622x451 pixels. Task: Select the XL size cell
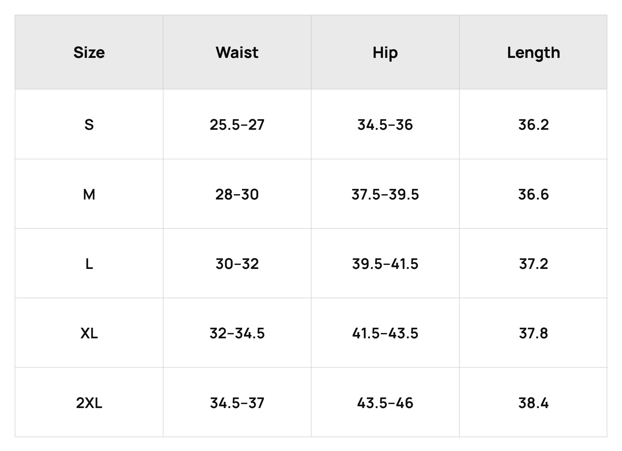coord(89,333)
